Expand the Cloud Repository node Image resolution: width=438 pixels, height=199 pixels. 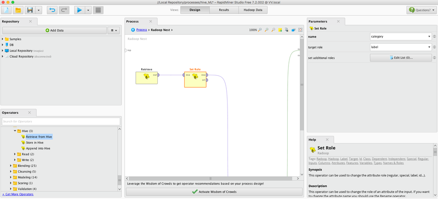(3, 56)
